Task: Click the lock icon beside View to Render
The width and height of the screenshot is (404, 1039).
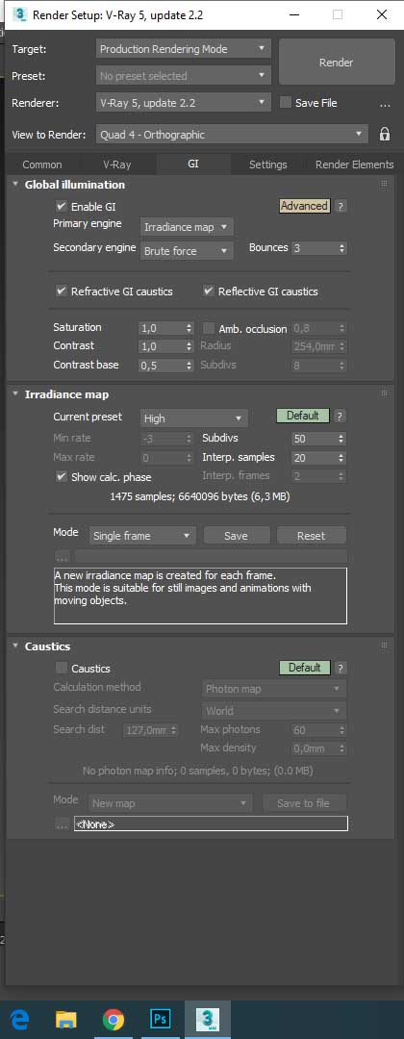Action: coord(385,134)
